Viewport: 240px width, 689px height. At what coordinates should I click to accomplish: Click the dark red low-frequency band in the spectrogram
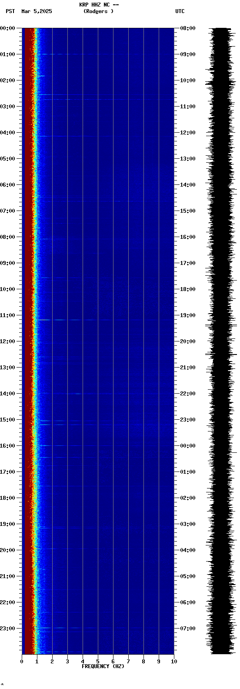click(x=28, y=341)
